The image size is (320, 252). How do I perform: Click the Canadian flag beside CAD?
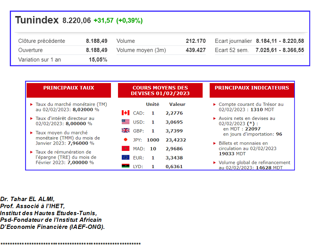pos(125,113)
